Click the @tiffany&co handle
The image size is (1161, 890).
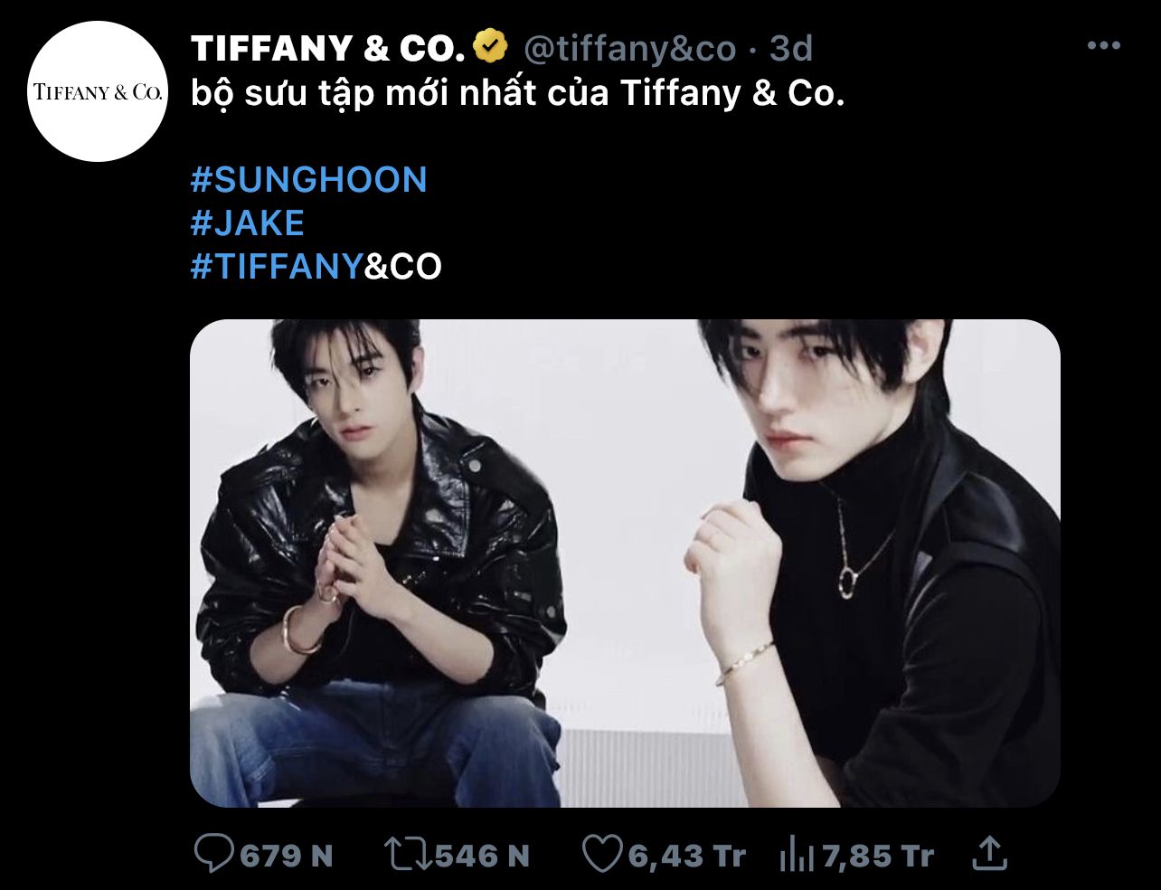630,48
